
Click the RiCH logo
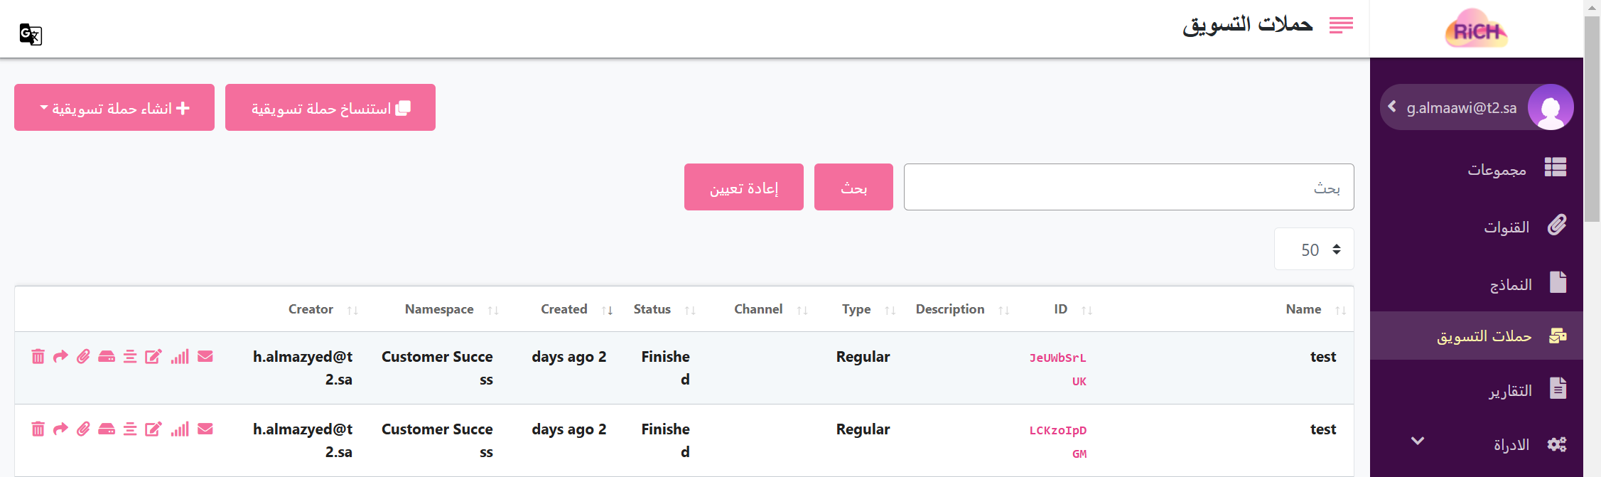[x=1476, y=30]
